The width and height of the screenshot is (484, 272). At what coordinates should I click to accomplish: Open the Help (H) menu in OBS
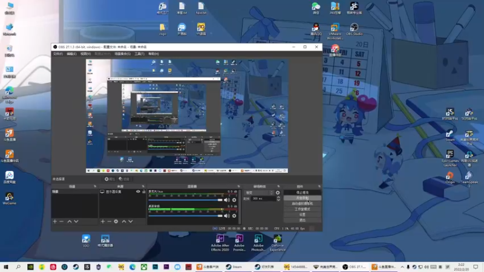point(154,54)
